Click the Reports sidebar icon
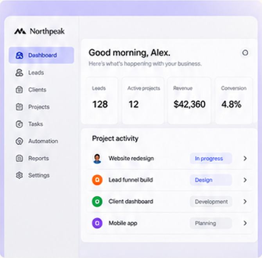The height and width of the screenshot is (258, 262). [x=19, y=158]
